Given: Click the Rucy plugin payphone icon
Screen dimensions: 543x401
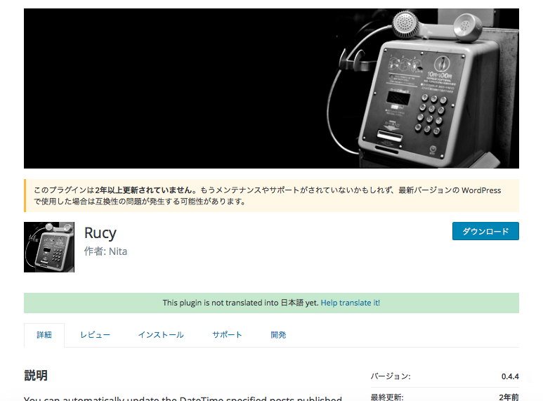Looking at the screenshot, I should (49, 247).
